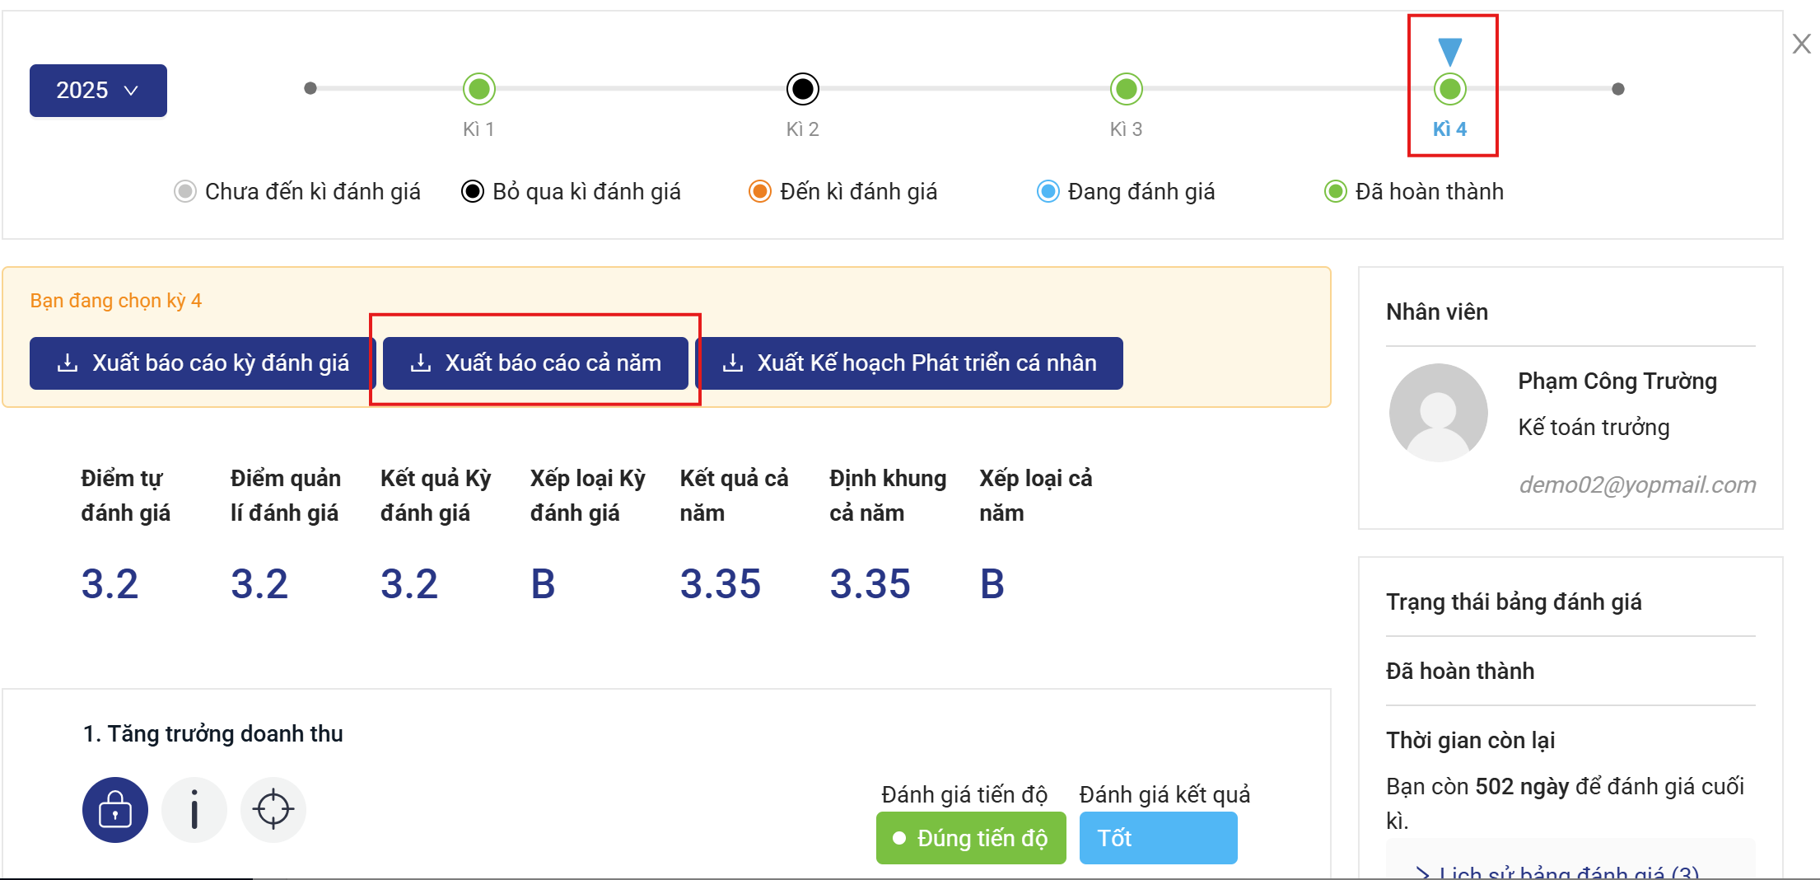Select the skipped Kì 2 marker
The width and height of the screenshot is (1820, 880).
[x=802, y=89]
